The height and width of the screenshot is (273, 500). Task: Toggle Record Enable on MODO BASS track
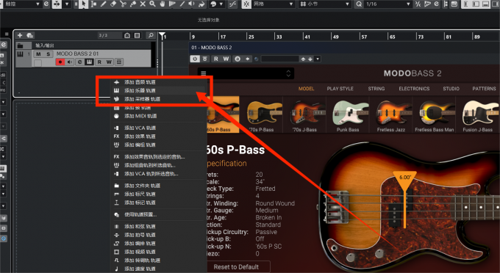(x=60, y=62)
